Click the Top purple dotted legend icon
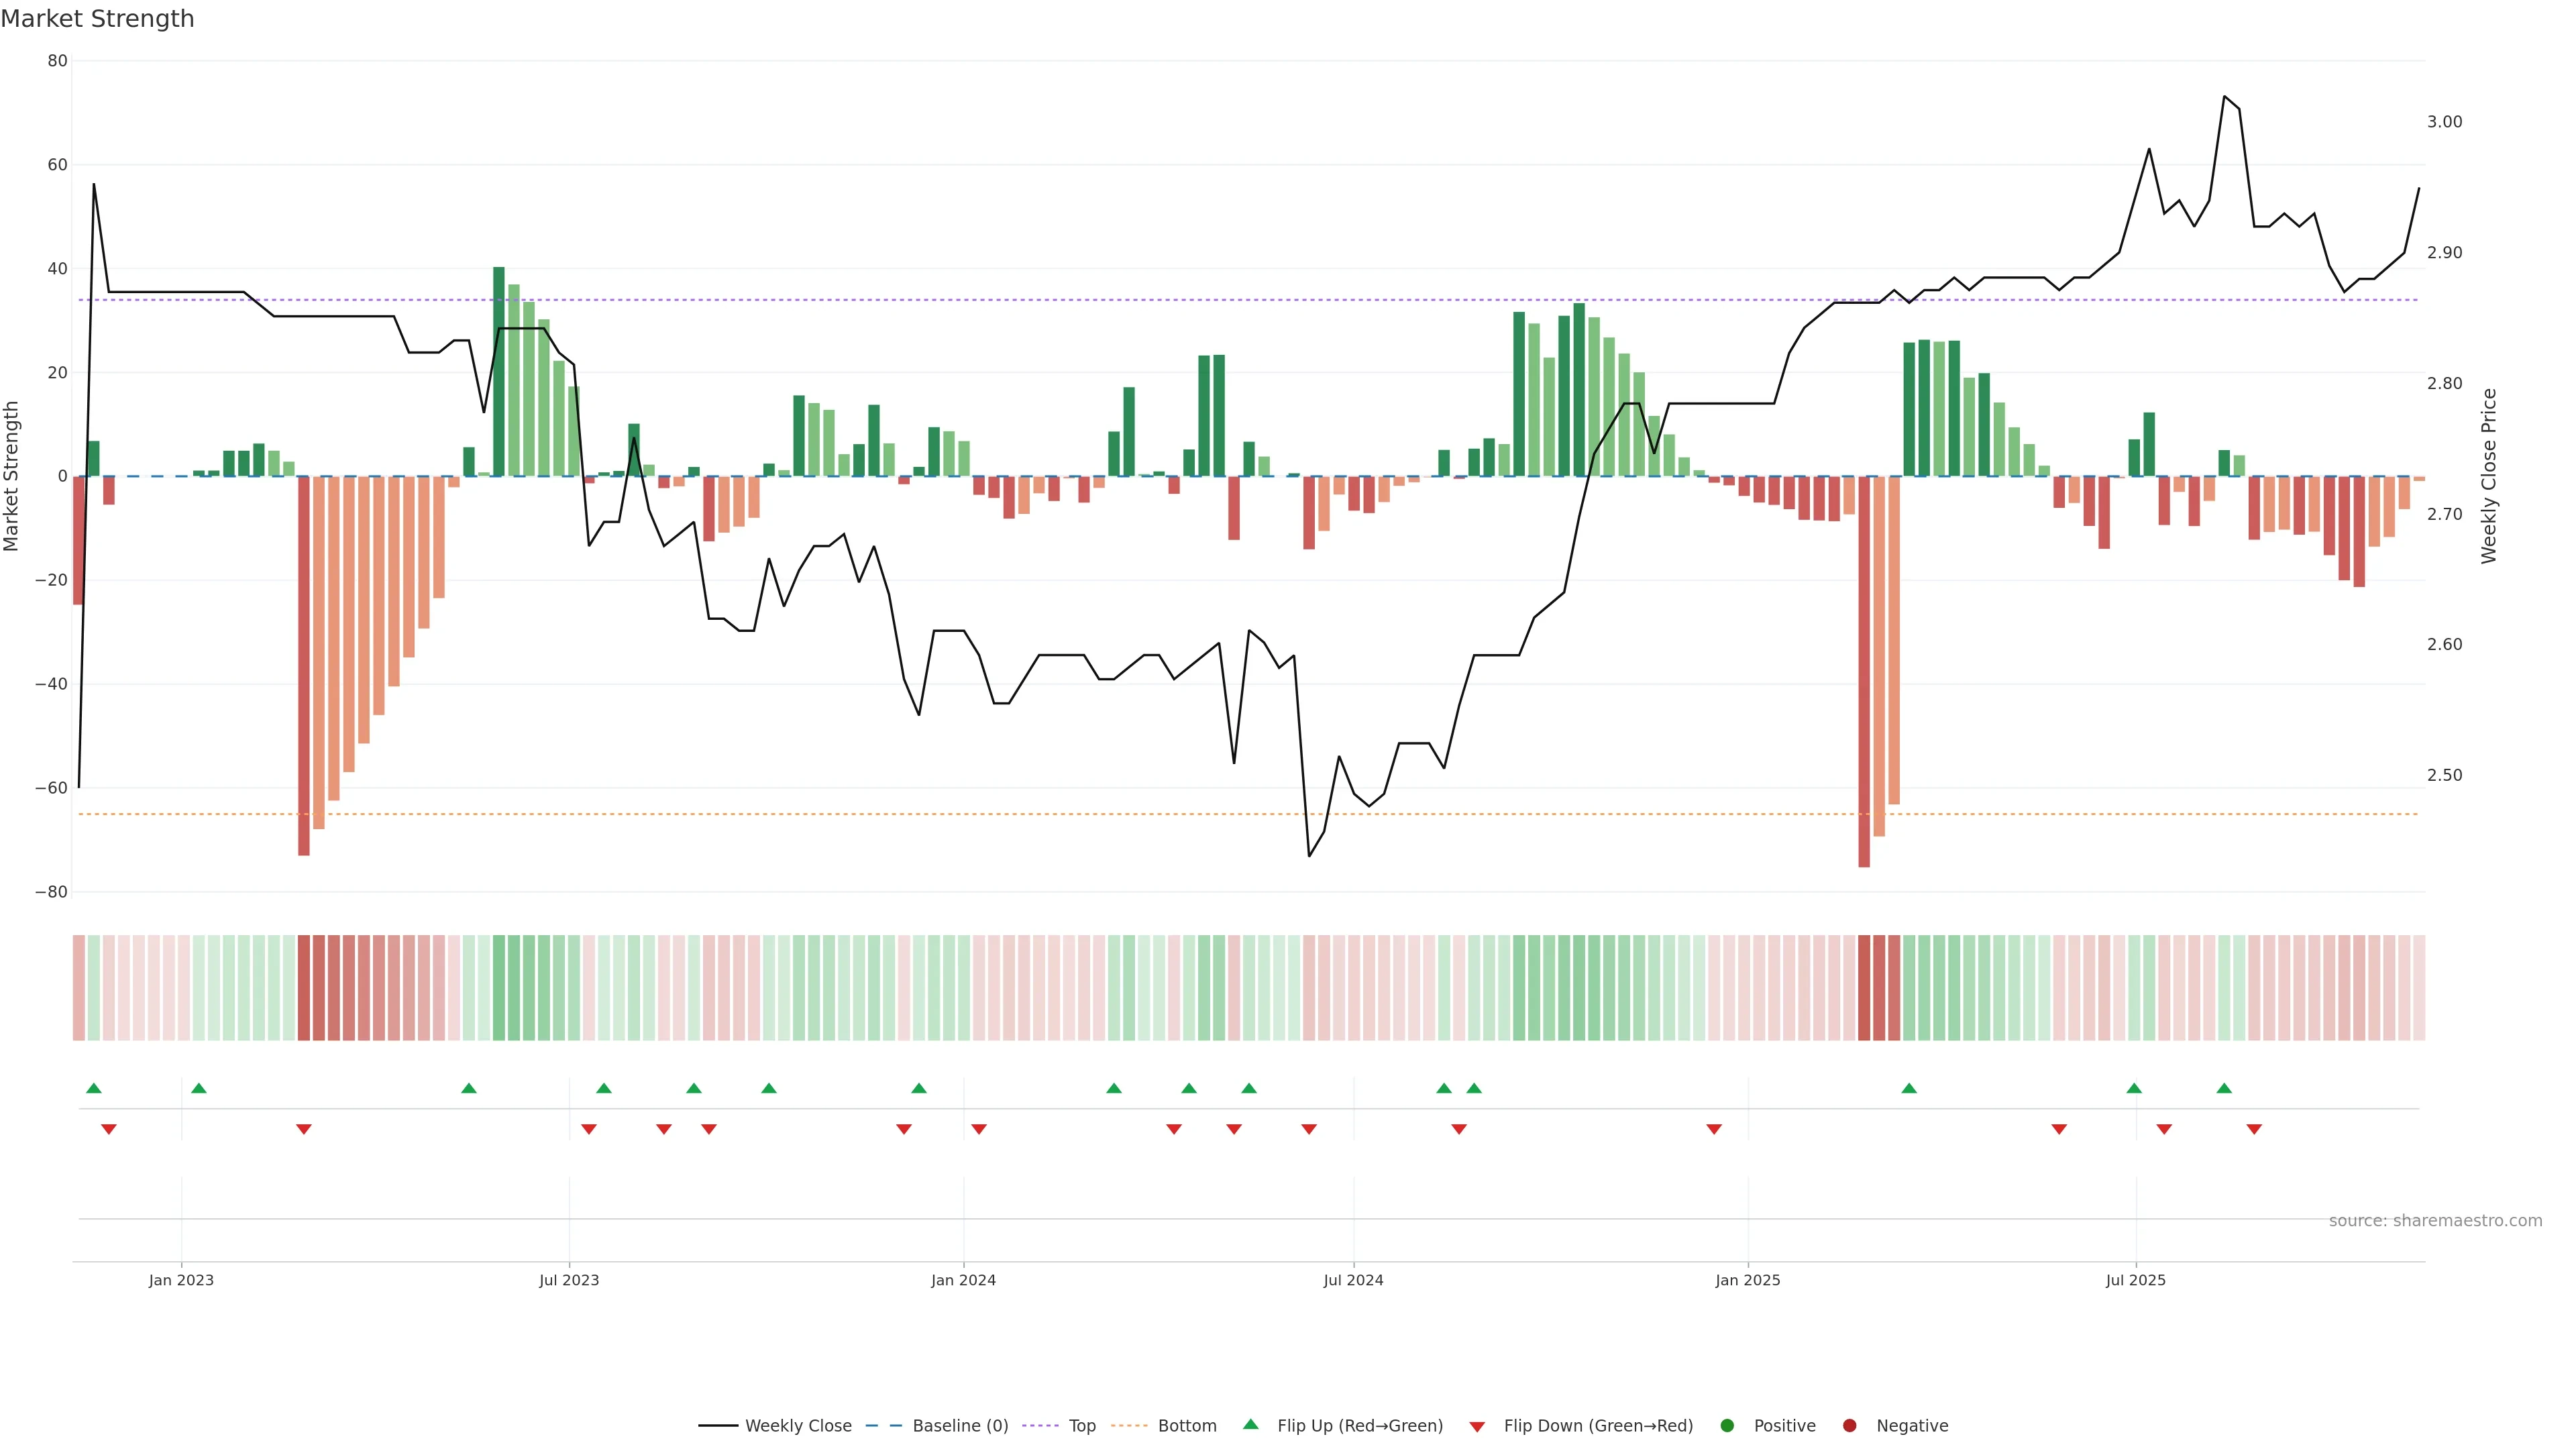 tap(1041, 1426)
